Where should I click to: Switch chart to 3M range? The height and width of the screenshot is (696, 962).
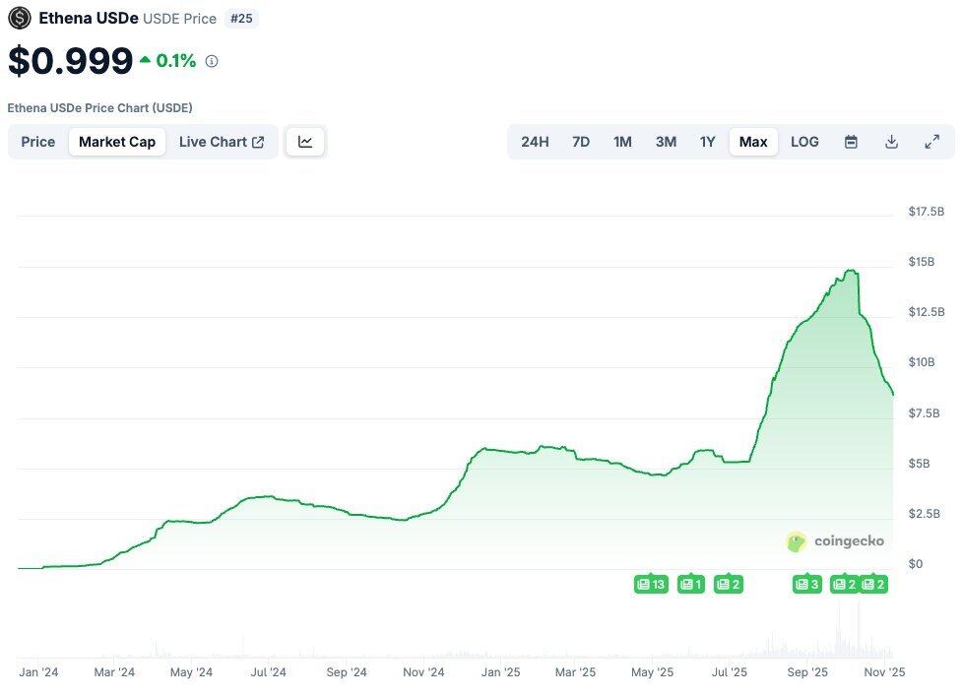(x=666, y=142)
